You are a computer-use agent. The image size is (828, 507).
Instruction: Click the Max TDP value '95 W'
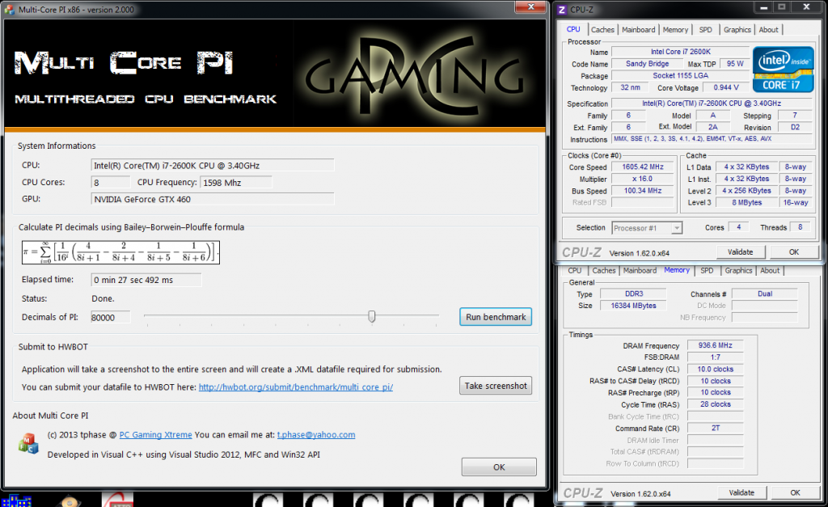[x=734, y=64]
